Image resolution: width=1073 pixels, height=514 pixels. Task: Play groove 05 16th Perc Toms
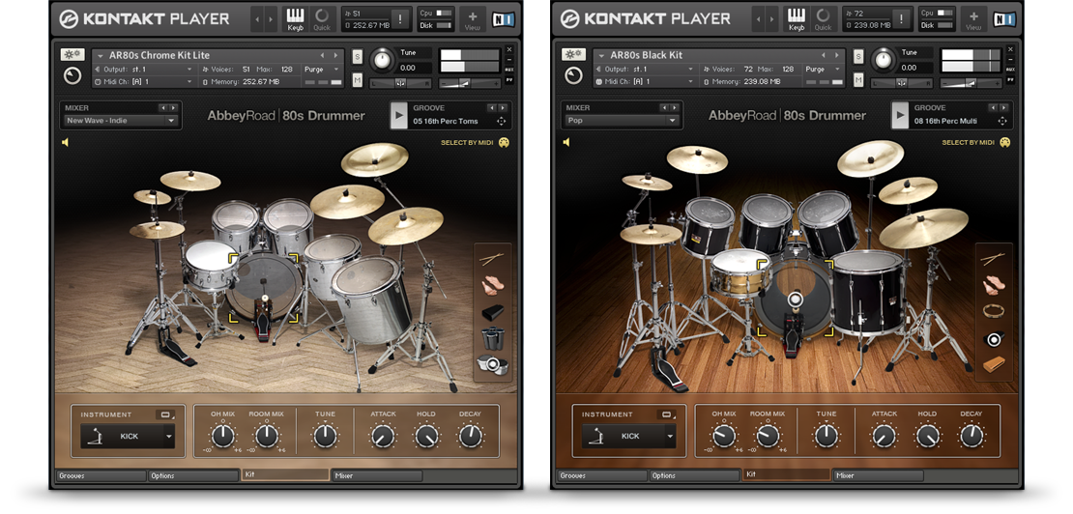pyautogui.click(x=398, y=116)
